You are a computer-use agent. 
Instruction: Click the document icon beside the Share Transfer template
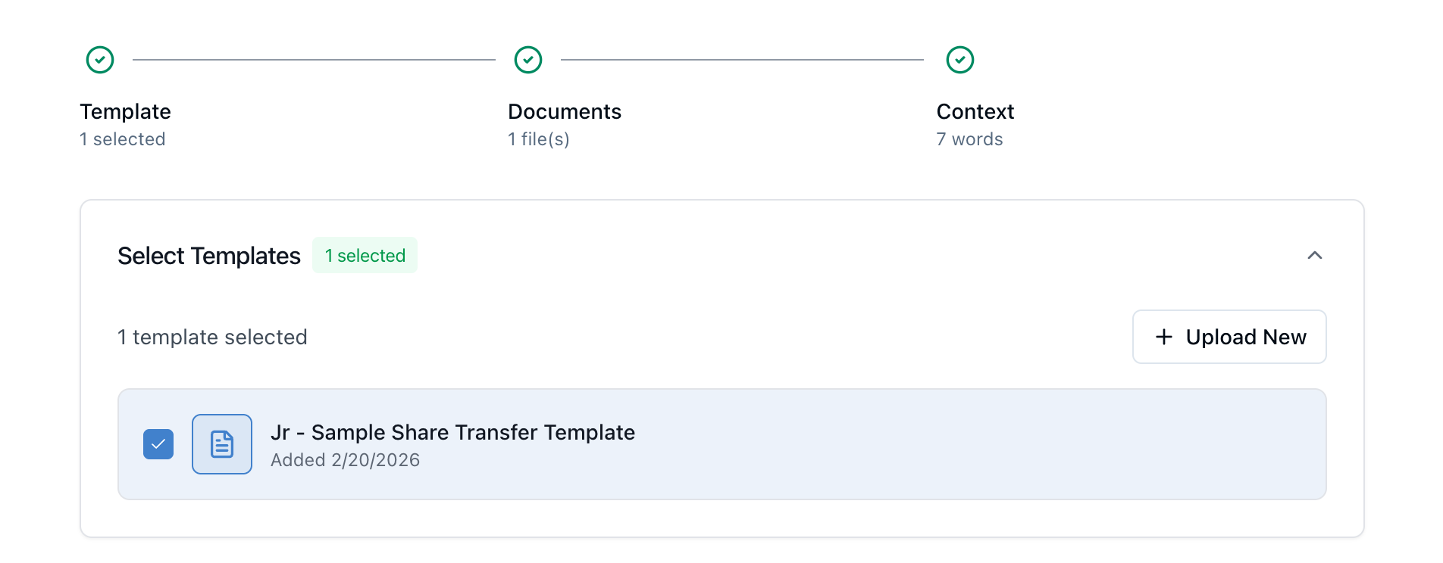[x=222, y=444]
